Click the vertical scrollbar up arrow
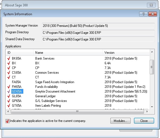The width and height of the screenshot is (160, 138). click(152, 52)
